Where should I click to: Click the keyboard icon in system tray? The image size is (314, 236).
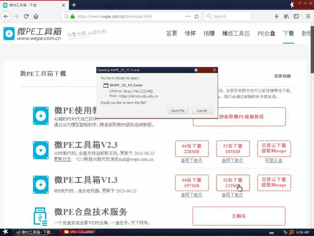coord(272,233)
